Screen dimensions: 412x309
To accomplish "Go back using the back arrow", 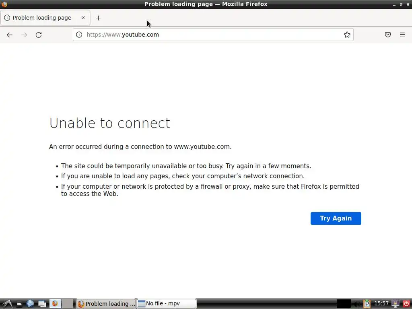I will click(10, 35).
